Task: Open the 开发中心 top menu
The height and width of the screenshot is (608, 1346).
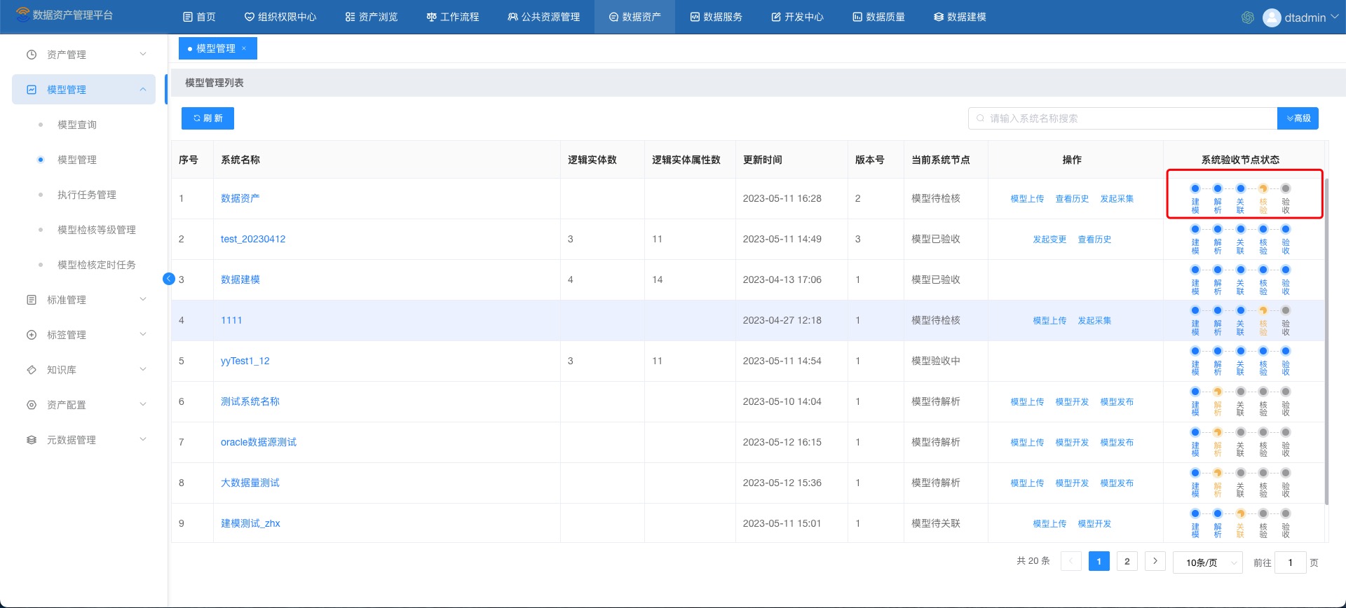Action: [x=798, y=17]
